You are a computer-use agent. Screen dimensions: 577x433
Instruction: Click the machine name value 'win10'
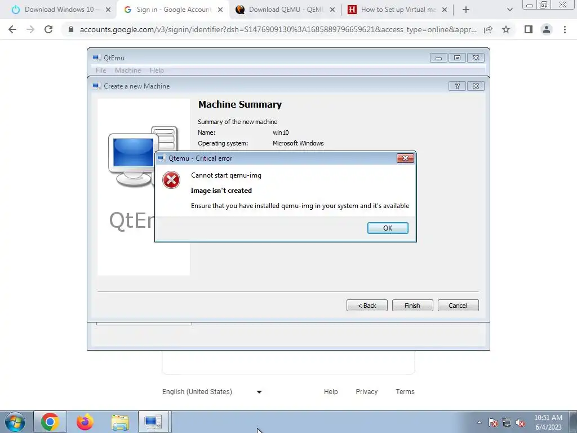pyautogui.click(x=281, y=132)
